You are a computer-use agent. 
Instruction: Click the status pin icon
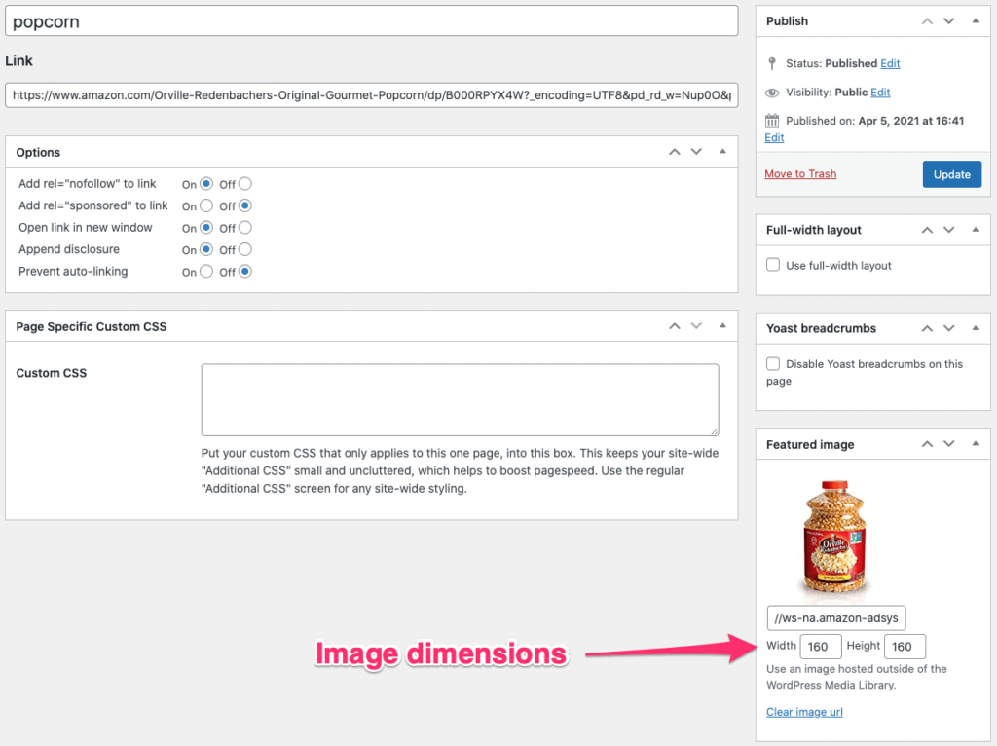tap(772, 63)
